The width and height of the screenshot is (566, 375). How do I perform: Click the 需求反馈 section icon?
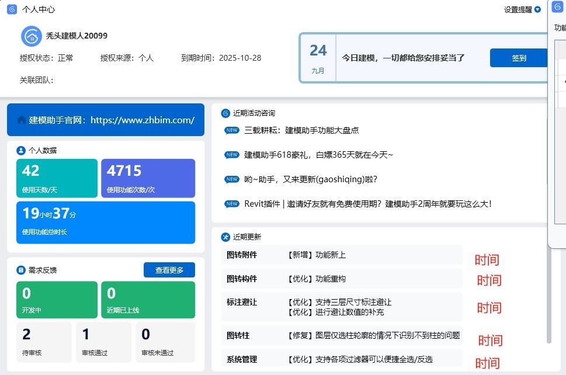point(21,270)
